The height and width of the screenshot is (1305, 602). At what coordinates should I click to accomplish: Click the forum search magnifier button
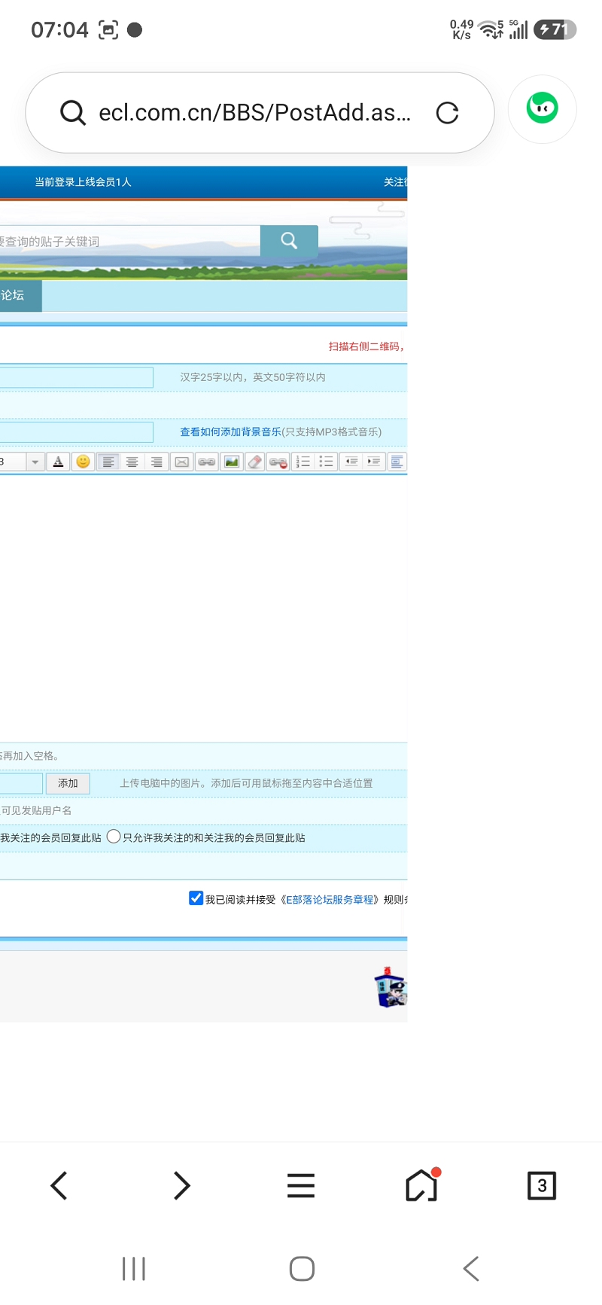[289, 240]
